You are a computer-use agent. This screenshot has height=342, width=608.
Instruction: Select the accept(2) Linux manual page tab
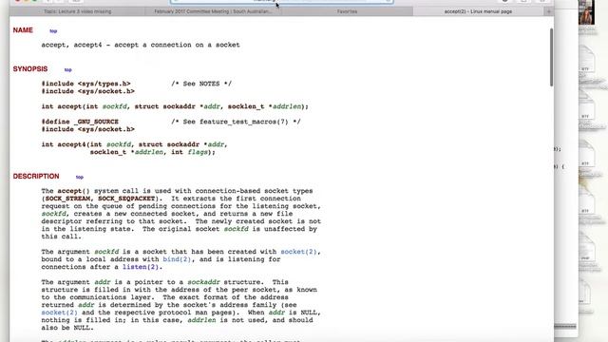click(x=478, y=11)
